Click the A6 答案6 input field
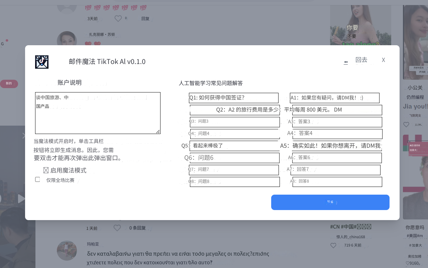This screenshot has width=428, height=268. click(337, 158)
